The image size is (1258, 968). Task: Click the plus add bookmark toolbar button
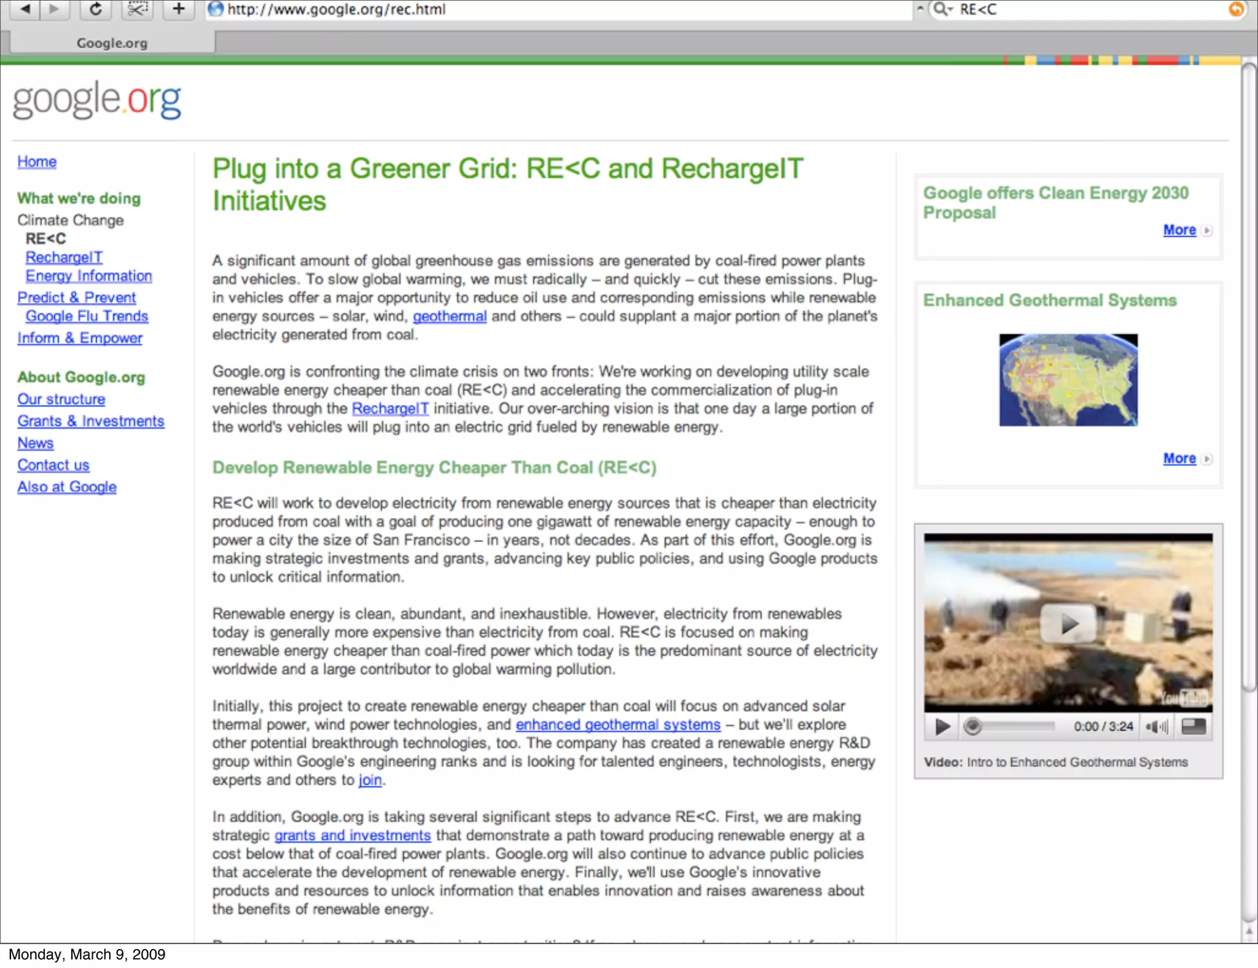pos(178,9)
